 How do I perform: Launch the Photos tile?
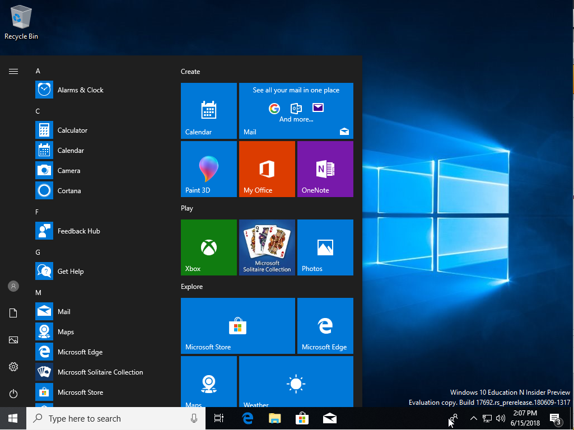pos(325,247)
